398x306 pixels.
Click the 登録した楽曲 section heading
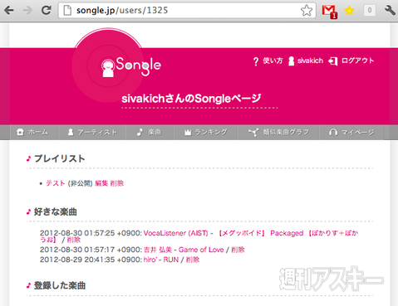(x=60, y=285)
